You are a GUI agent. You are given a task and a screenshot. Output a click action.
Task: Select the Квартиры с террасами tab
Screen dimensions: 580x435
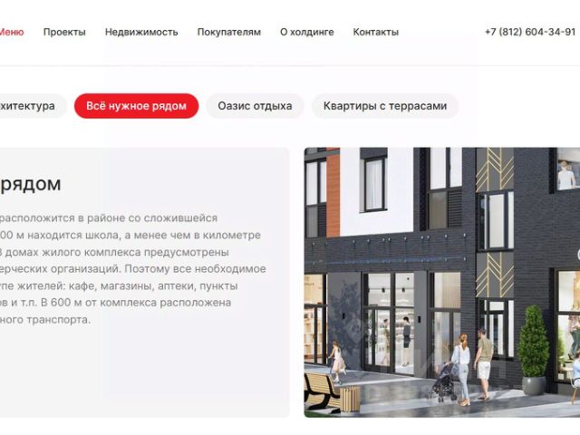click(x=384, y=106)
